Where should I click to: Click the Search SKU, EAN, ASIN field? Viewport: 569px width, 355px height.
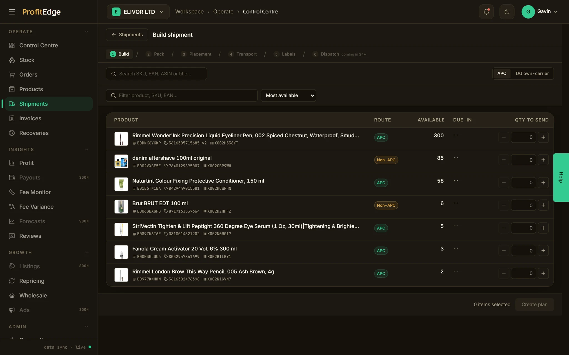[x=156, y=74]
